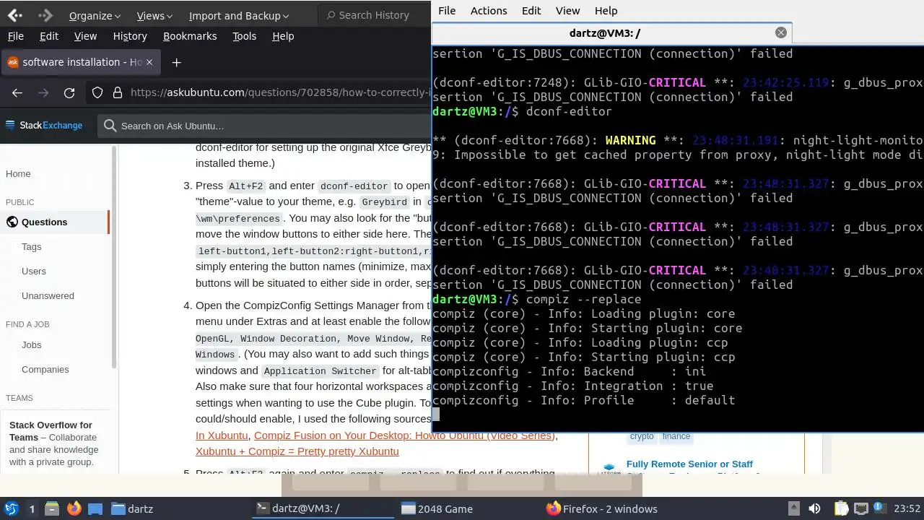
Task: Click the network connection tray icon
Action: pos(861,508)
